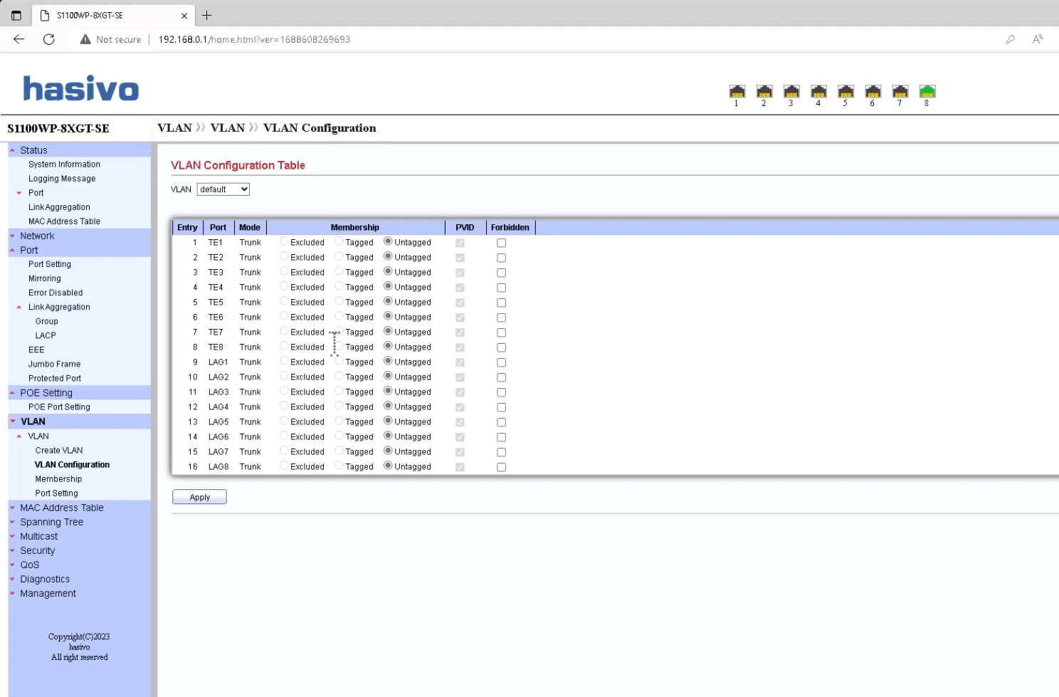Viewport: 1059px width, 697px height.
Task: Click the password key icon in address bar
Action: (x=1010, y=39)
